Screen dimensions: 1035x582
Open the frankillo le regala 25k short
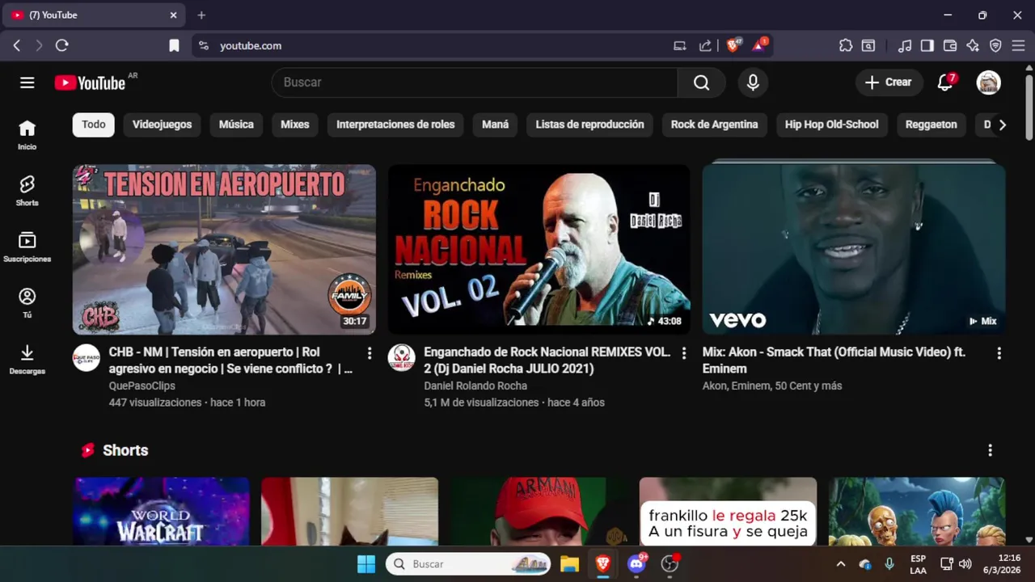click(x=728, y=511)
